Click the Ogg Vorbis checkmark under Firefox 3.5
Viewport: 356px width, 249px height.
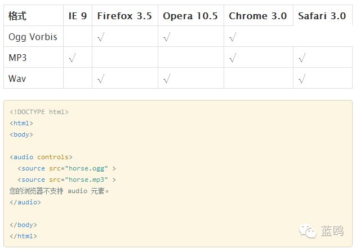point(101,37)
